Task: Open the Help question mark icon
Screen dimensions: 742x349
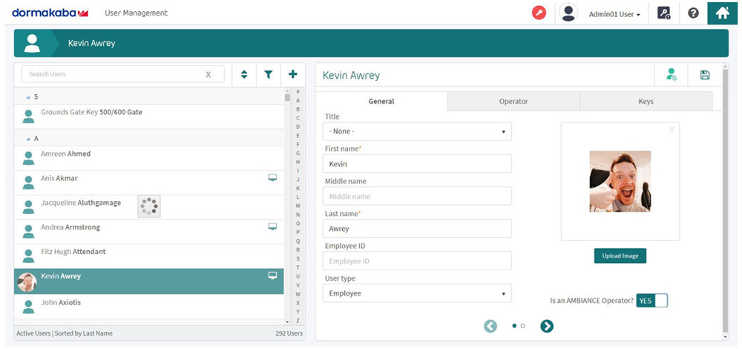Action: [693, 13]
